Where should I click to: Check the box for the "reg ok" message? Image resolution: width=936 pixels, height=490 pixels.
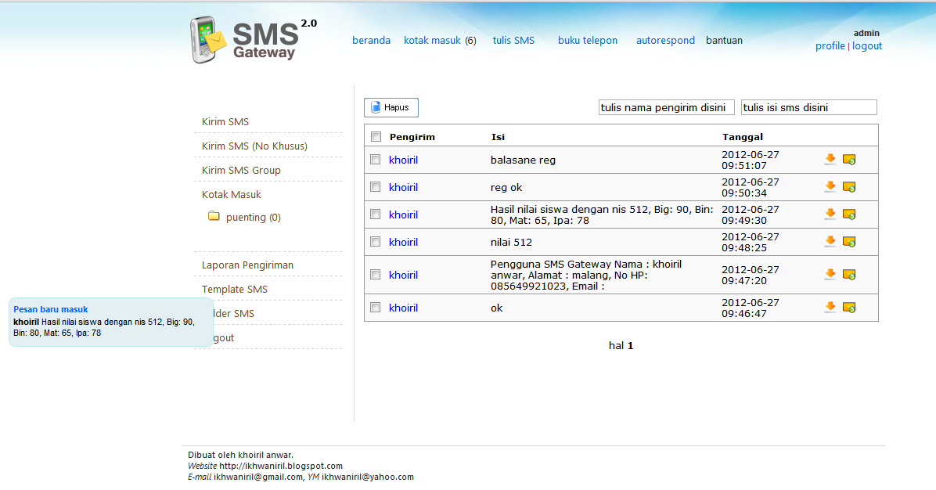click(376, 187)
